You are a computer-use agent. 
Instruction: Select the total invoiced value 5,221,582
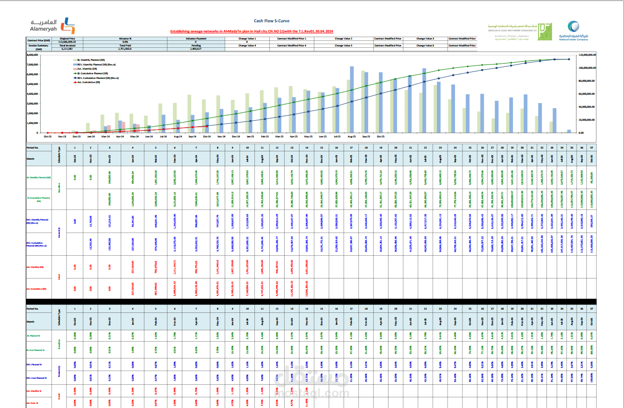click(68, 49)
